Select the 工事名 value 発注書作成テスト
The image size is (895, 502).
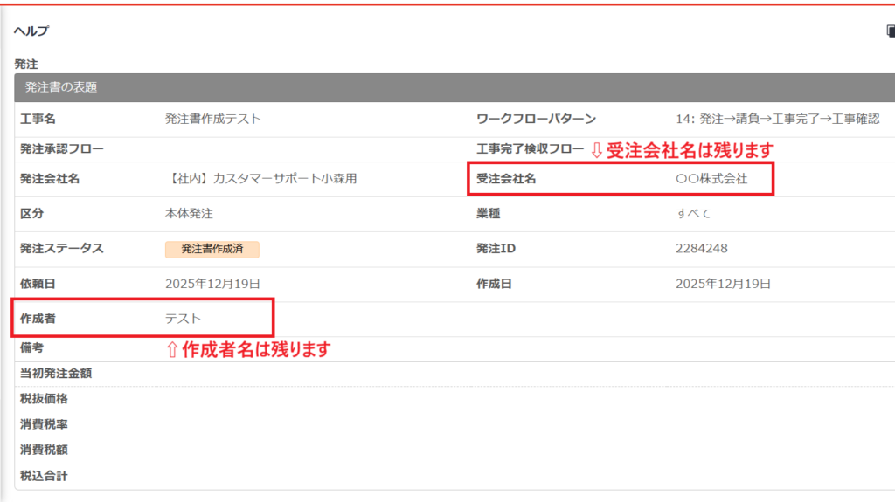(212, 119)
